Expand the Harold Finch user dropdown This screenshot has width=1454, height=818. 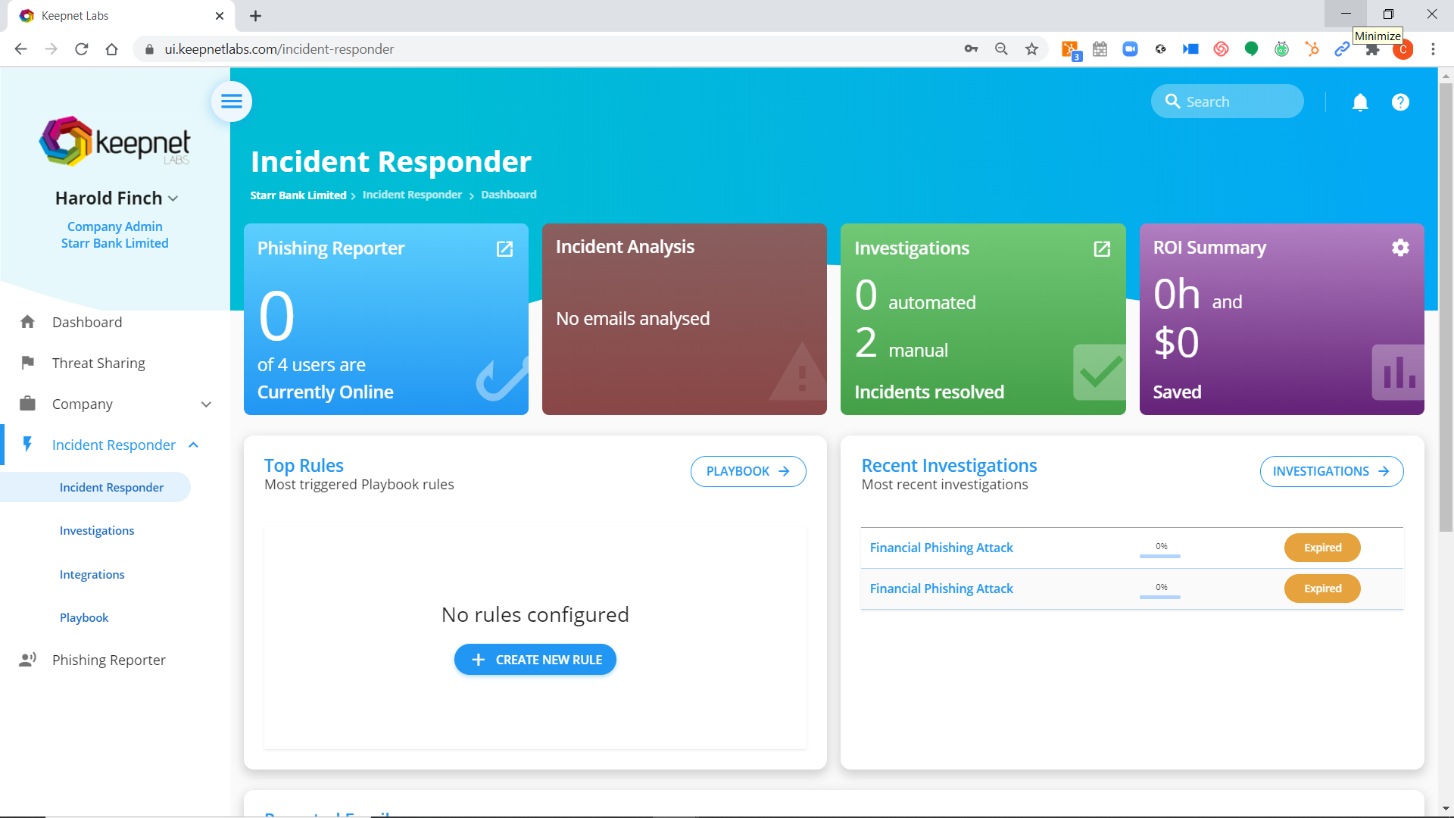pyautogui.click(x=173, y=198)
